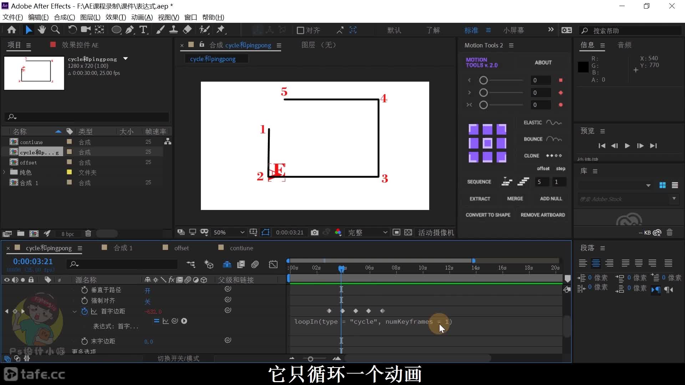Image resolution: width=685 pixels, height=385 pixels.
Task: Click the top-left anchor point square
Action: pyautogui.click(x=473, y=129)
